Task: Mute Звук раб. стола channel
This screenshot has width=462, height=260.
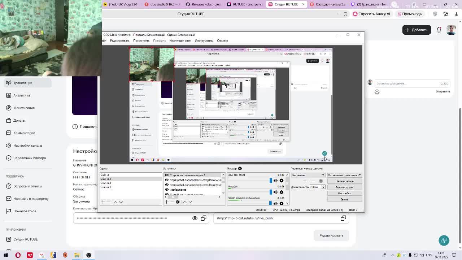Action: 275,181
